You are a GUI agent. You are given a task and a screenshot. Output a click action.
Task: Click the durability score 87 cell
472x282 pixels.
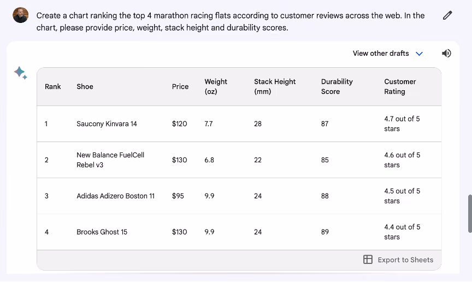pos(324,124)
